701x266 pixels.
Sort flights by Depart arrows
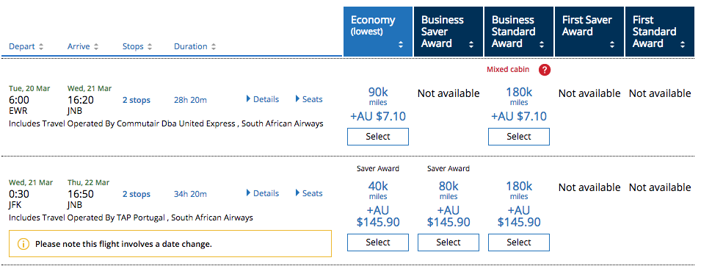coord(41,46)
